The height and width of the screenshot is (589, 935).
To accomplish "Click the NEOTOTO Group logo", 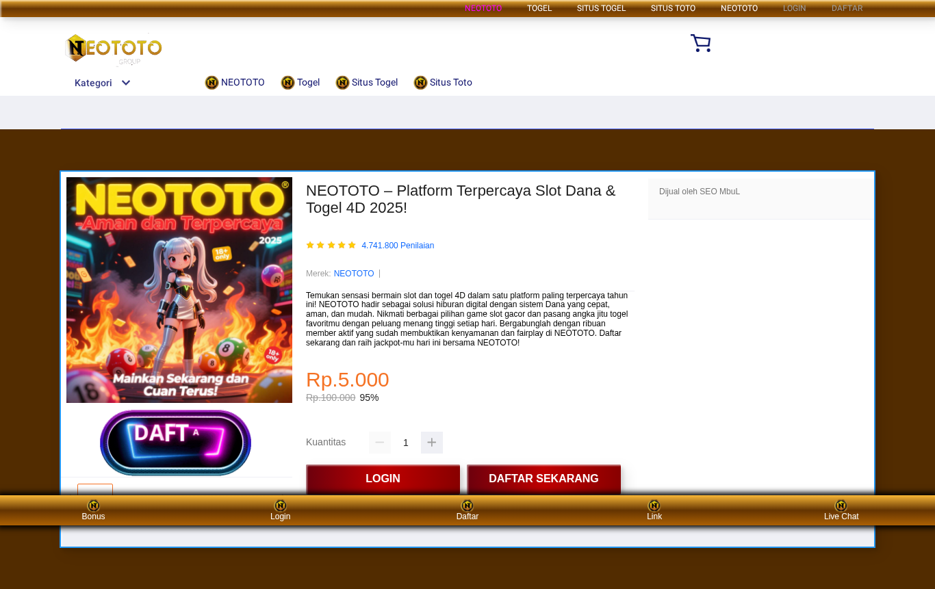I will (x=114, y=49).
